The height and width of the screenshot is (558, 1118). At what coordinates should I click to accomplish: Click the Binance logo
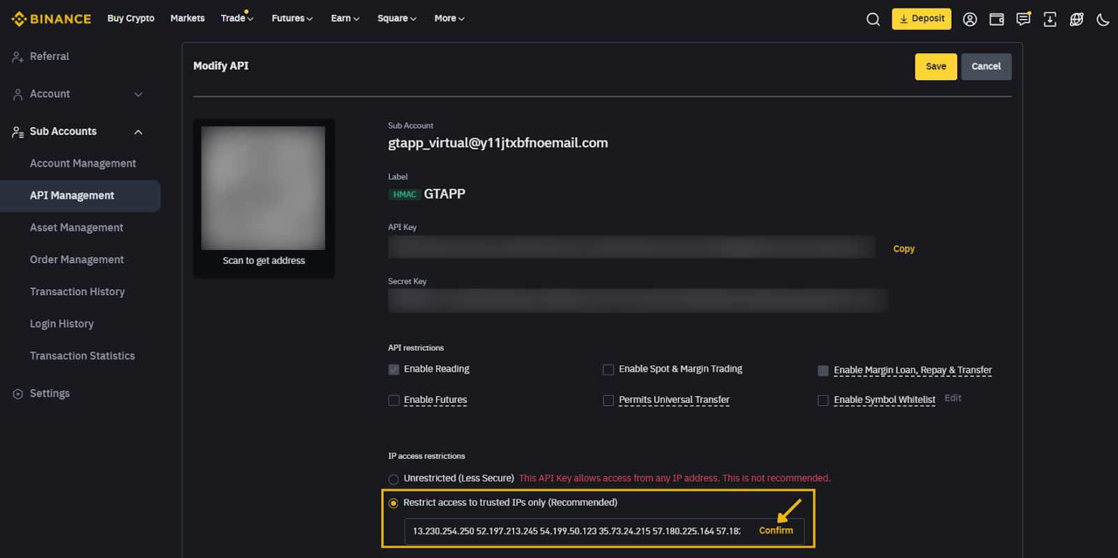(52, 19)
